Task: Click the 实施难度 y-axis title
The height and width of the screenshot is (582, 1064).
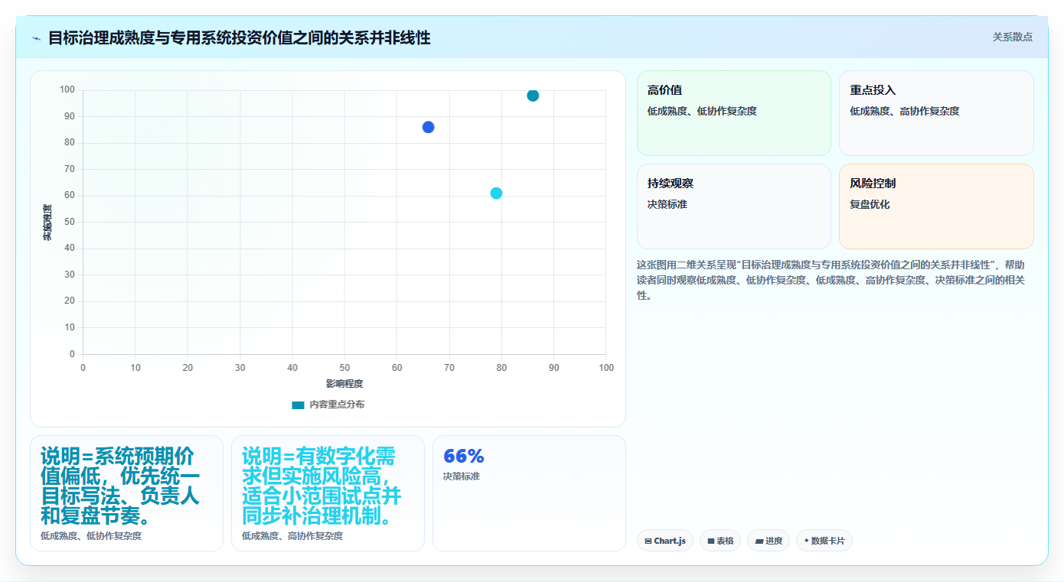Action: (47, 223)
